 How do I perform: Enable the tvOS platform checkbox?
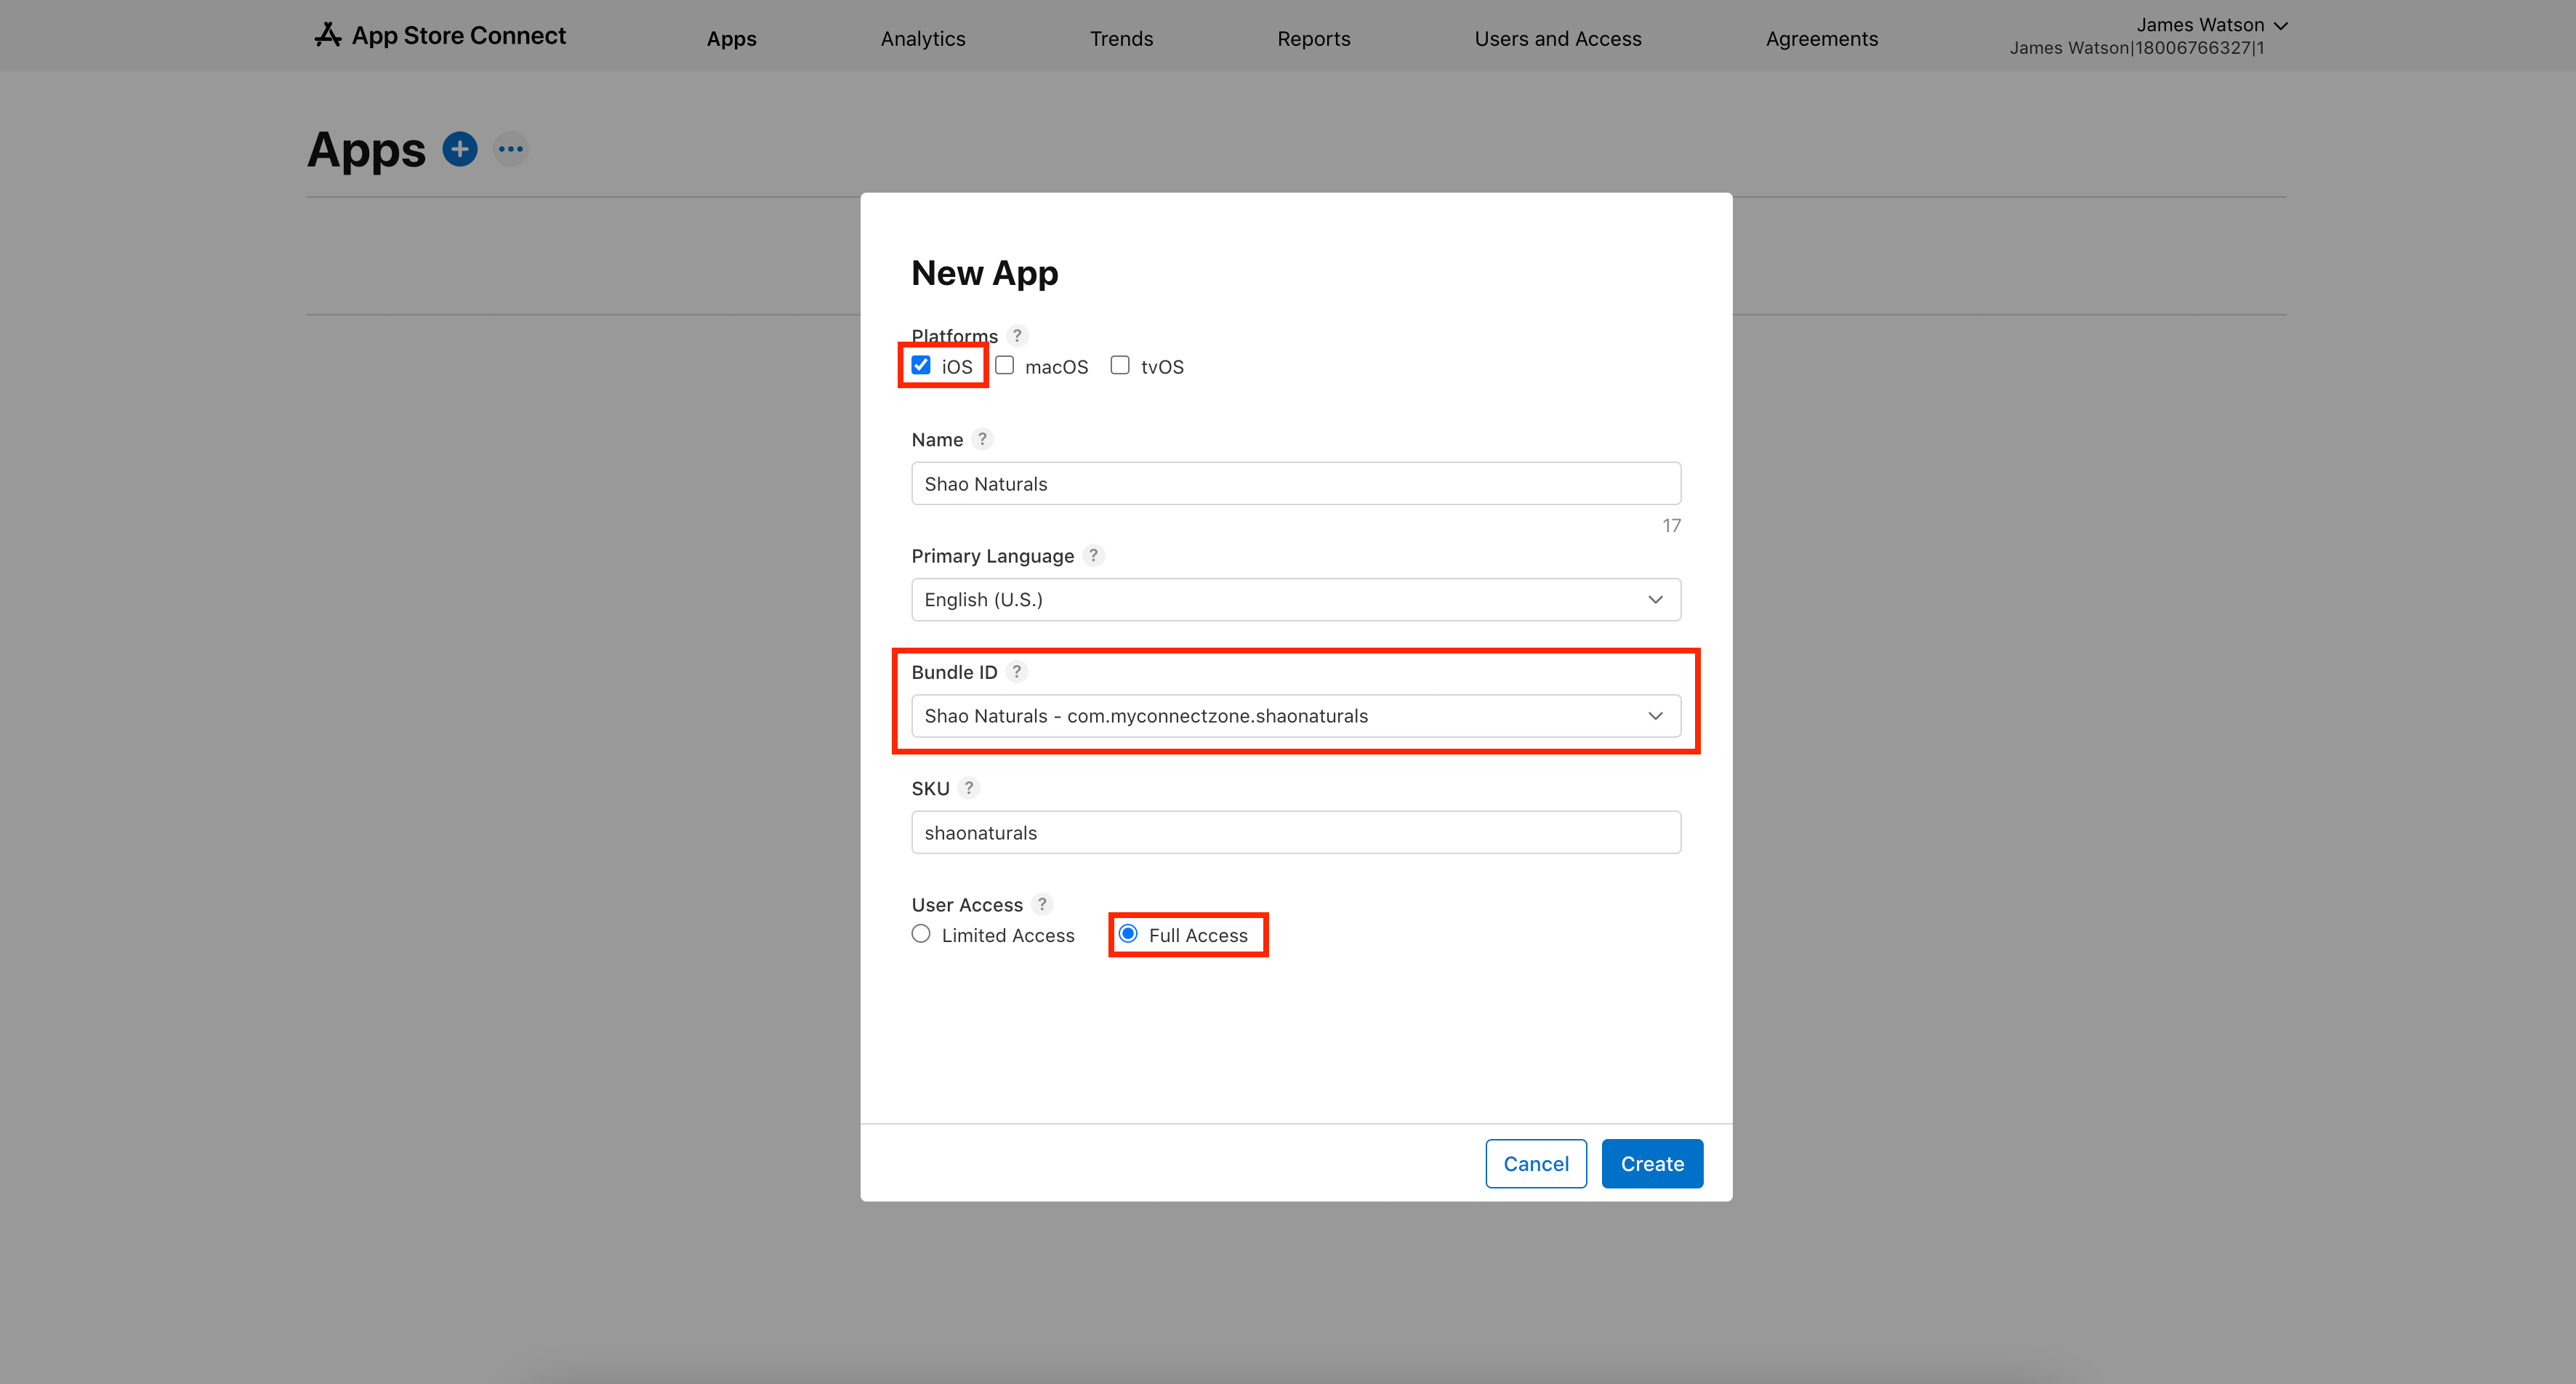pyautogui.click(x=1120, y=365)
